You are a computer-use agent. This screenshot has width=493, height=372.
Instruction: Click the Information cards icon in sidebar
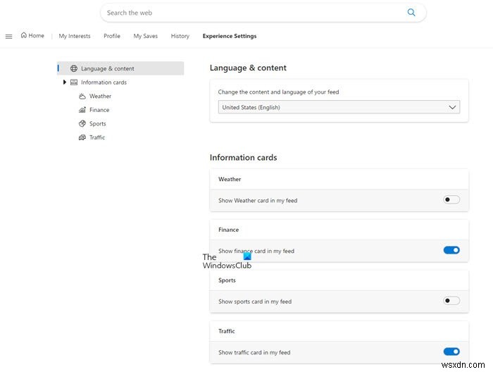tap(74, 82)
